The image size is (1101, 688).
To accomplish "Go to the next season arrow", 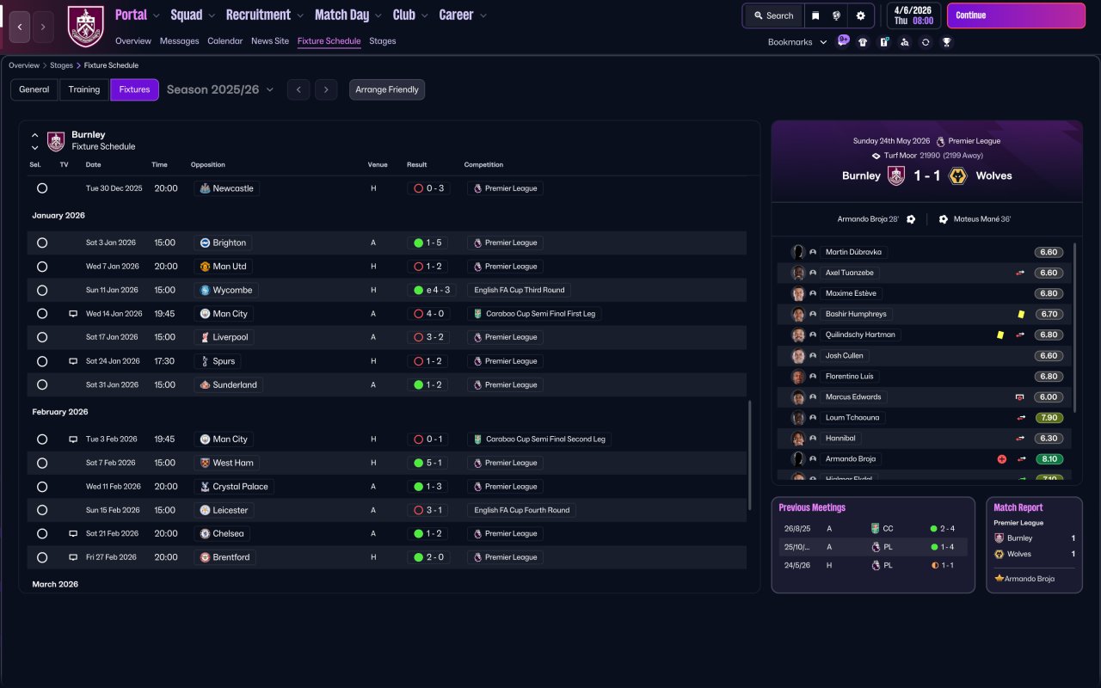I will coord(325,89).
